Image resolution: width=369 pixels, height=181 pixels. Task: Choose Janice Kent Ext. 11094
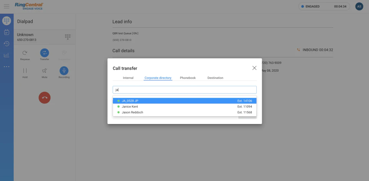(184, 107)
